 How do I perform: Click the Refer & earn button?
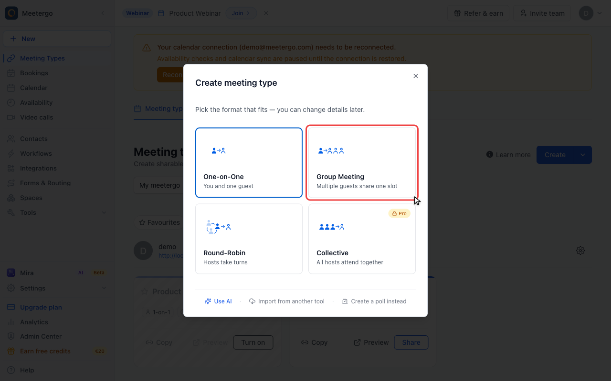tap(478, 13)
